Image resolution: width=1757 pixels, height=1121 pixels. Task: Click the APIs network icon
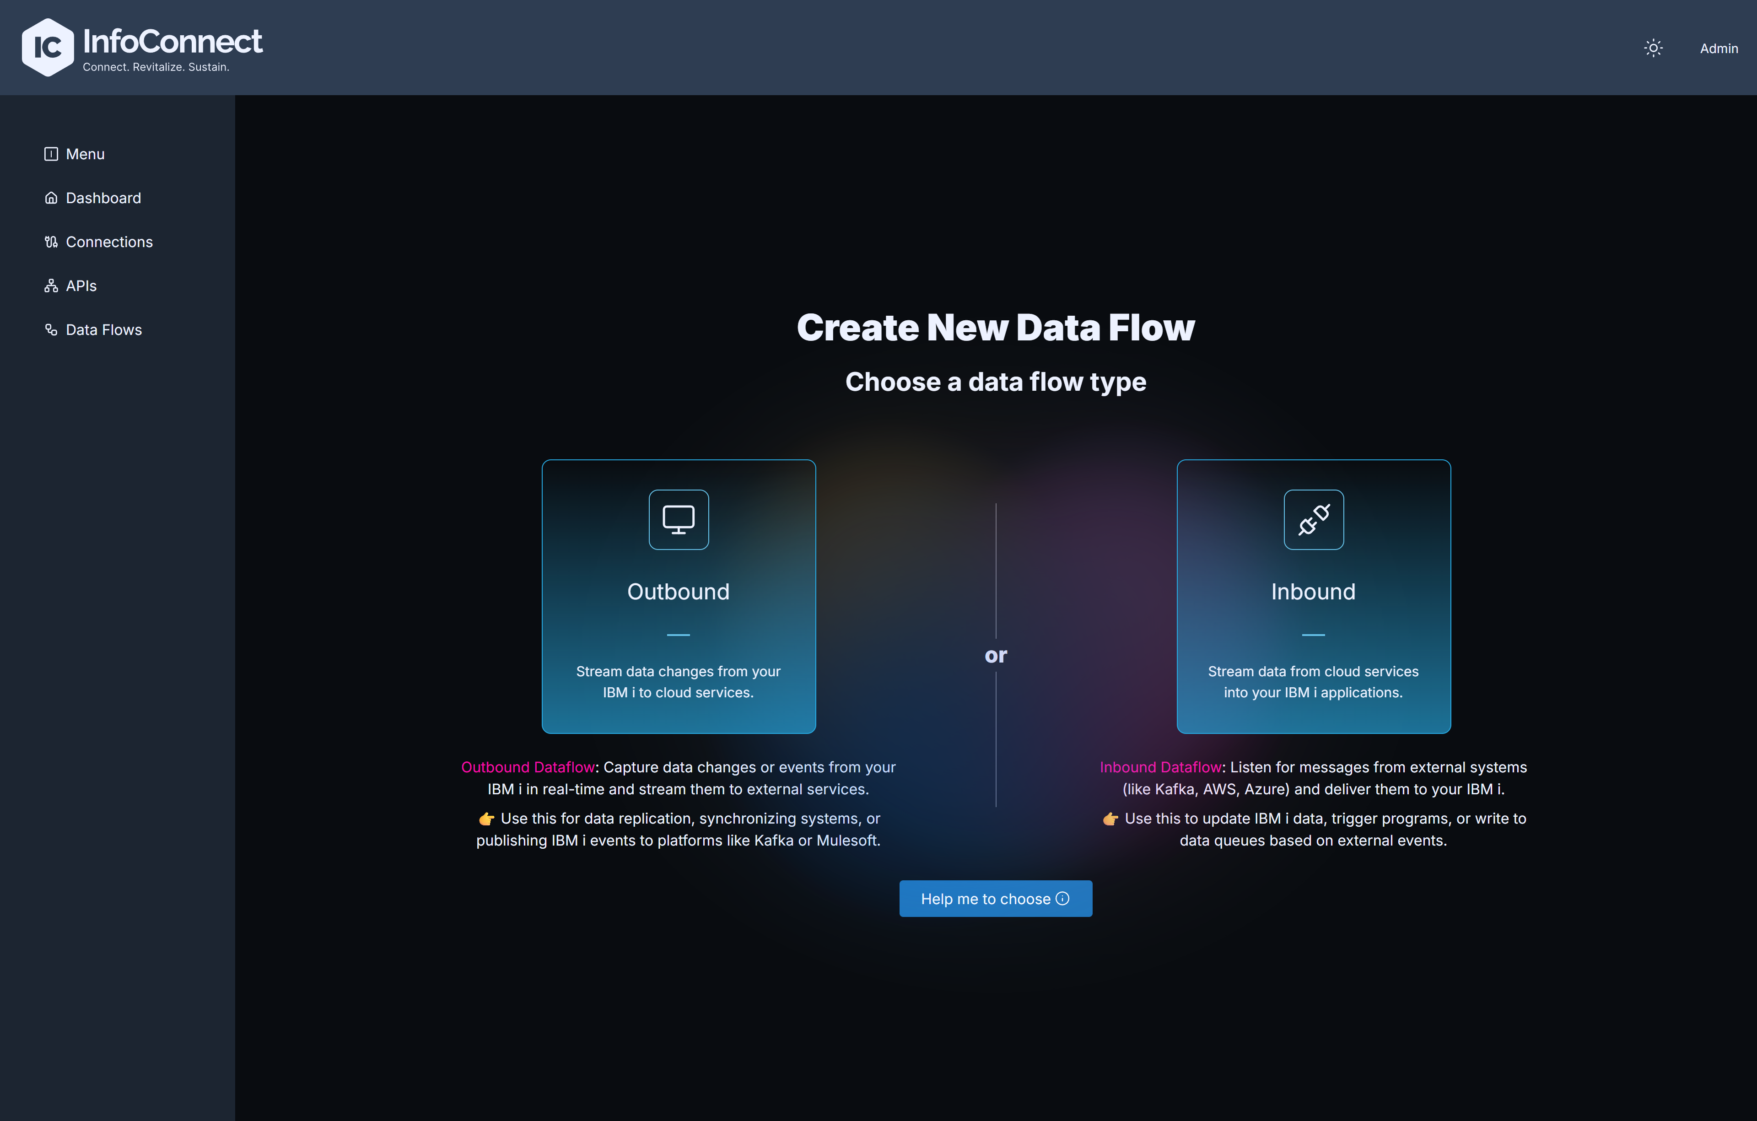(51, 286)
